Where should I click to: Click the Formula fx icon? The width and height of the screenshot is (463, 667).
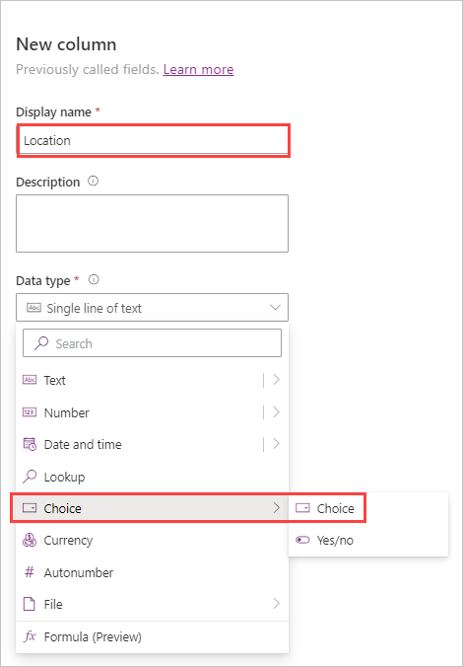(30, 636)
